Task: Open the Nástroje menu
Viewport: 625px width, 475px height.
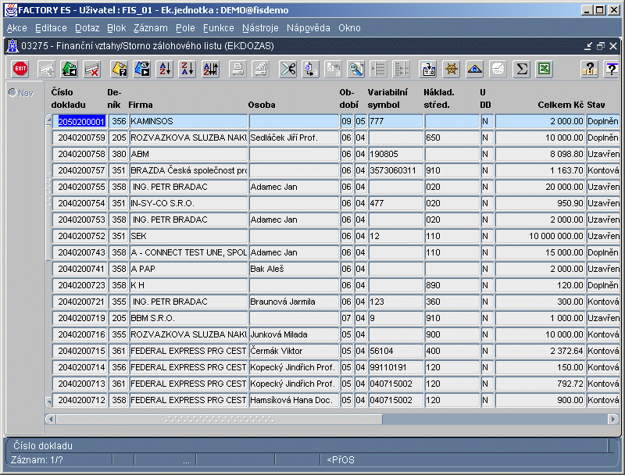Action: tap(260, 28)
